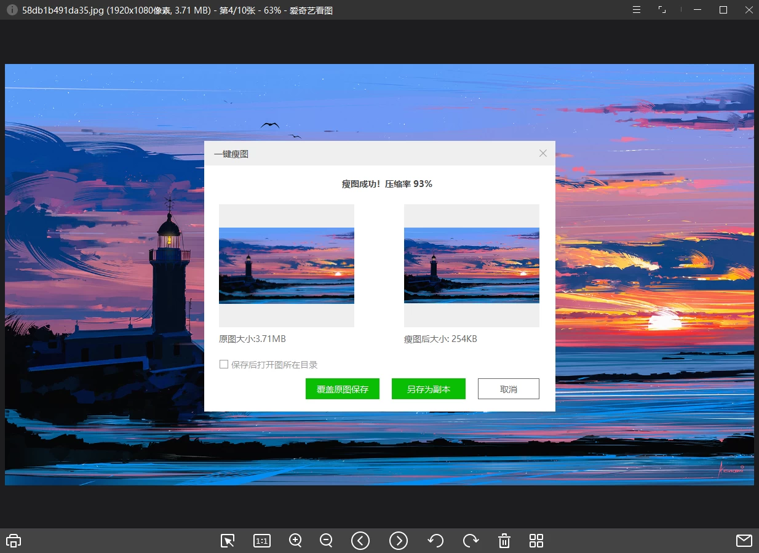
Task: Select the Print icon in the bottom toolbar
Action: (13, 540)
